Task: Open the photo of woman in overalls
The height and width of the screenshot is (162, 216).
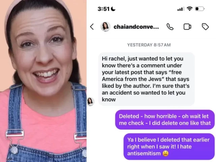Action: (43, 81)
